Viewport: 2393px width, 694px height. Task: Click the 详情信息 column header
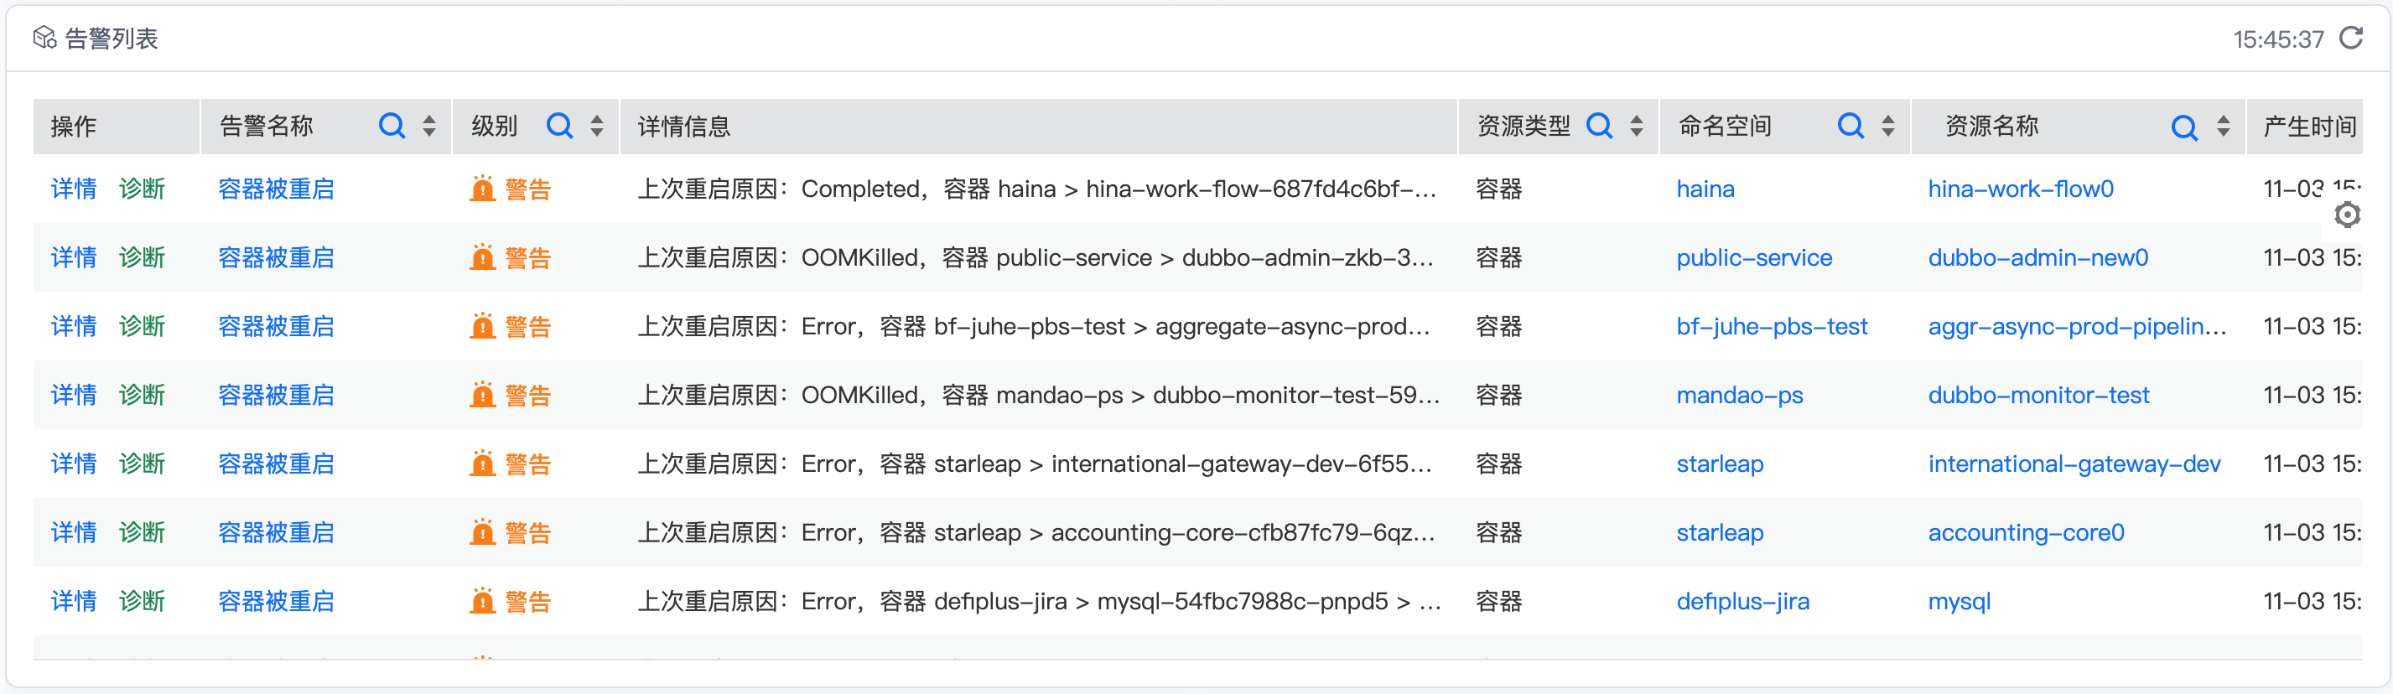click(x=685, y=126)
